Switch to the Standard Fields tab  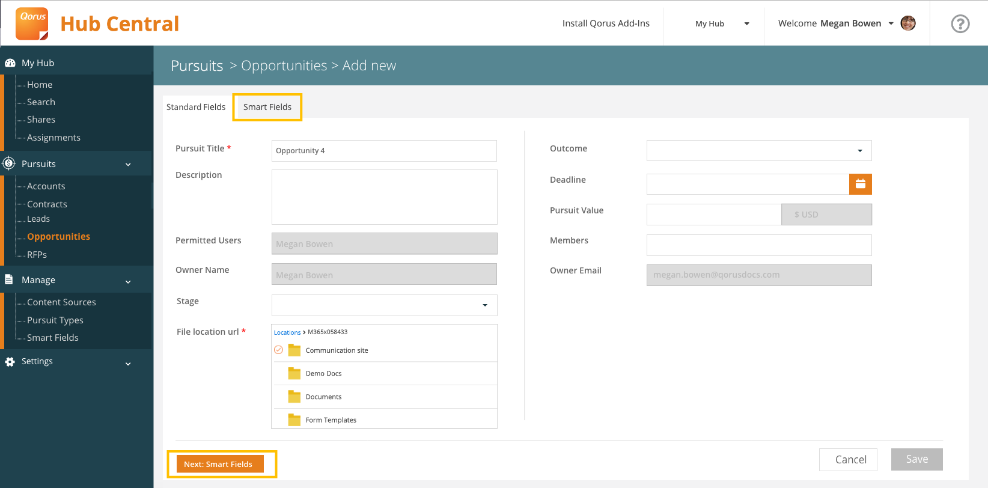click(196, 107)
